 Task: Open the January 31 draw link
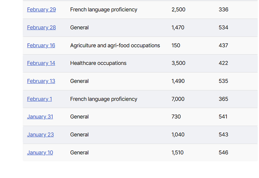pyautogui.click(x=40, y=116)
